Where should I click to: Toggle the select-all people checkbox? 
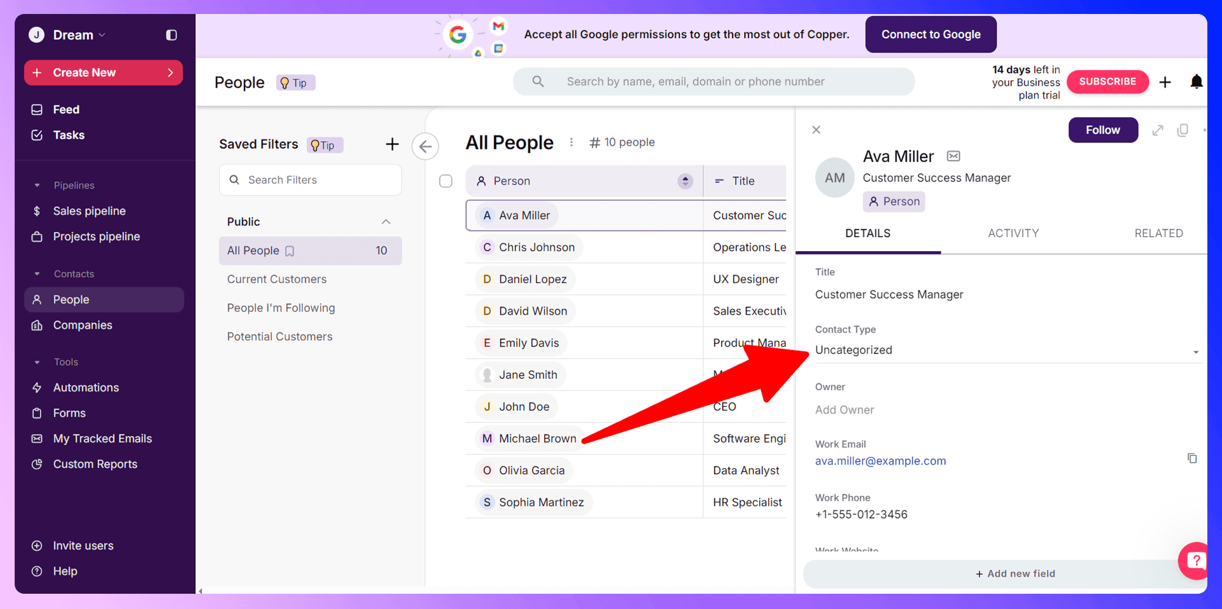[x=446, y=181]
